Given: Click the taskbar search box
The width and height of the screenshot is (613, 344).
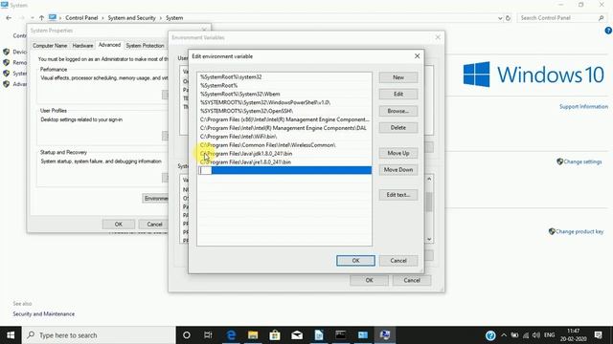Looking at the screenshot, I should pyautogui.click(x=99, y=335).
